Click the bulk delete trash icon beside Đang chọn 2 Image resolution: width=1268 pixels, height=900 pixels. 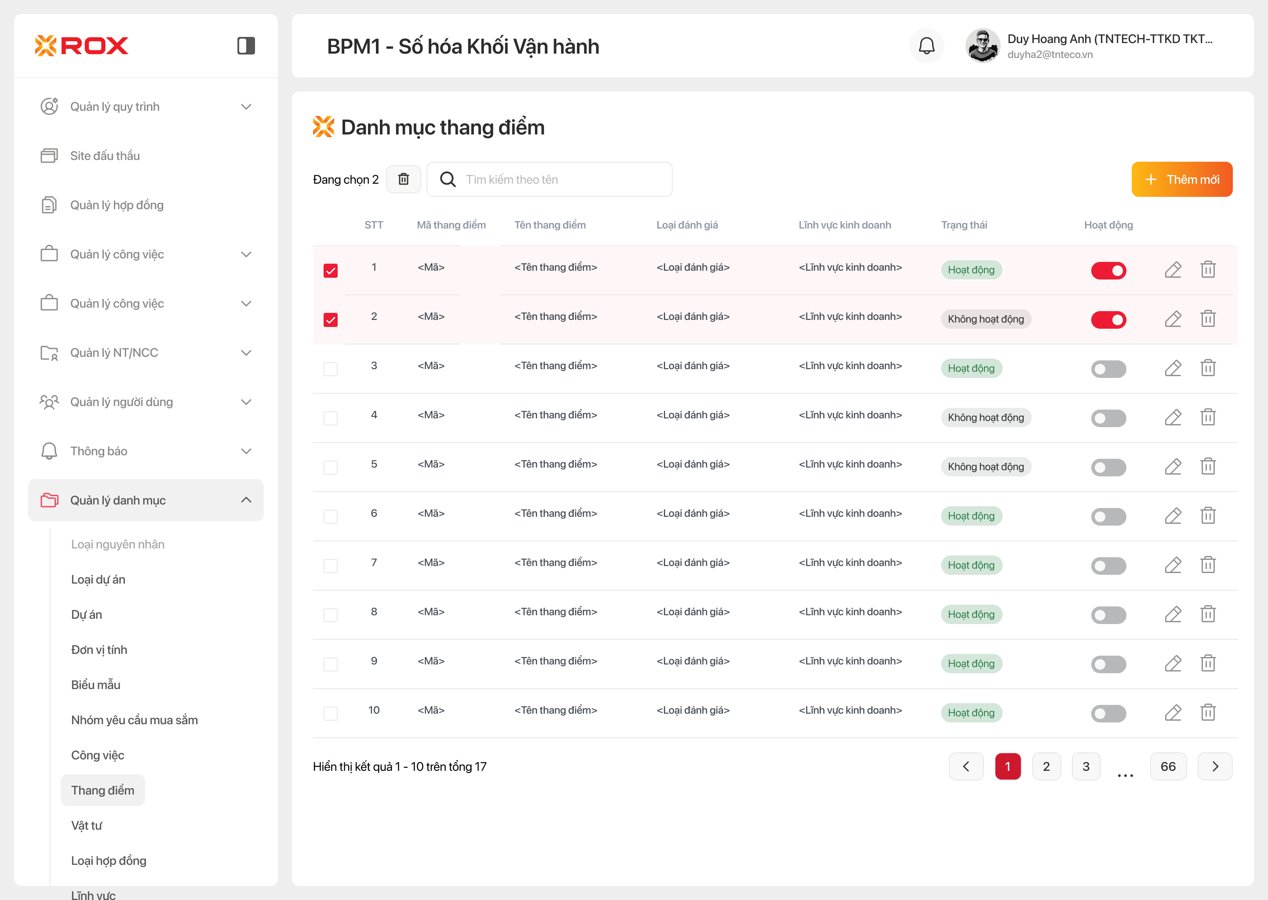pos(403,179)
